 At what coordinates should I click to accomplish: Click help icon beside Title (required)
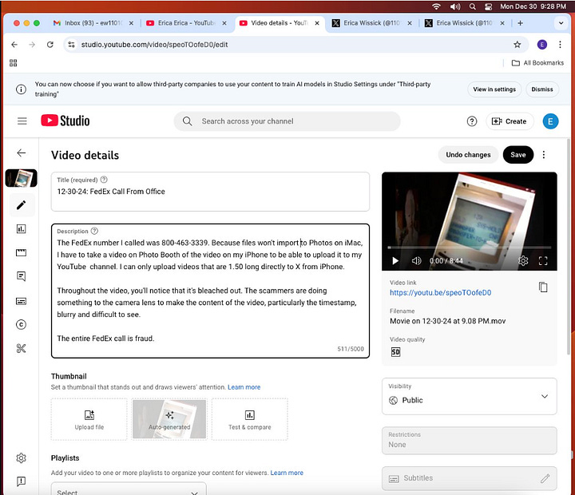pos(104,180)
